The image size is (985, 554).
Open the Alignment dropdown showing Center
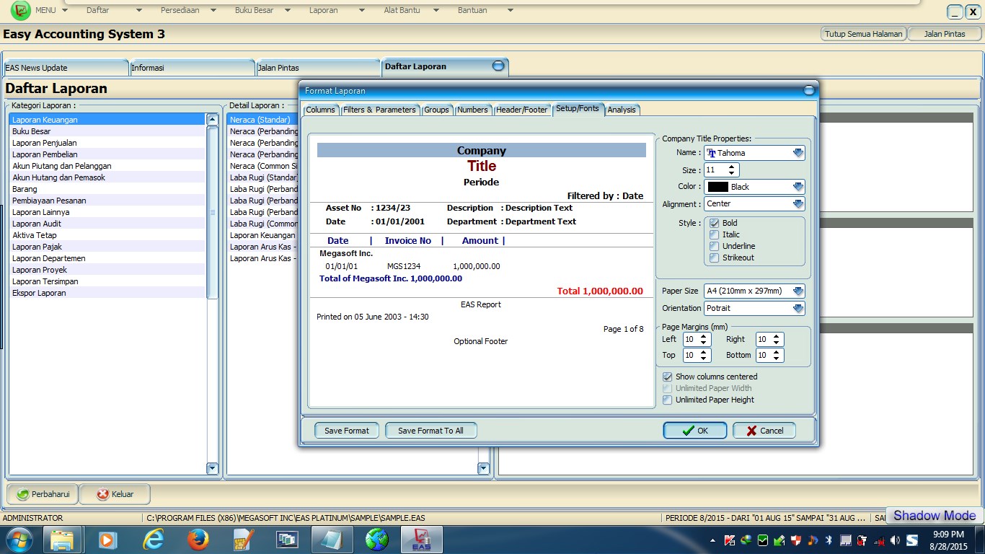(x=754, y=204)
